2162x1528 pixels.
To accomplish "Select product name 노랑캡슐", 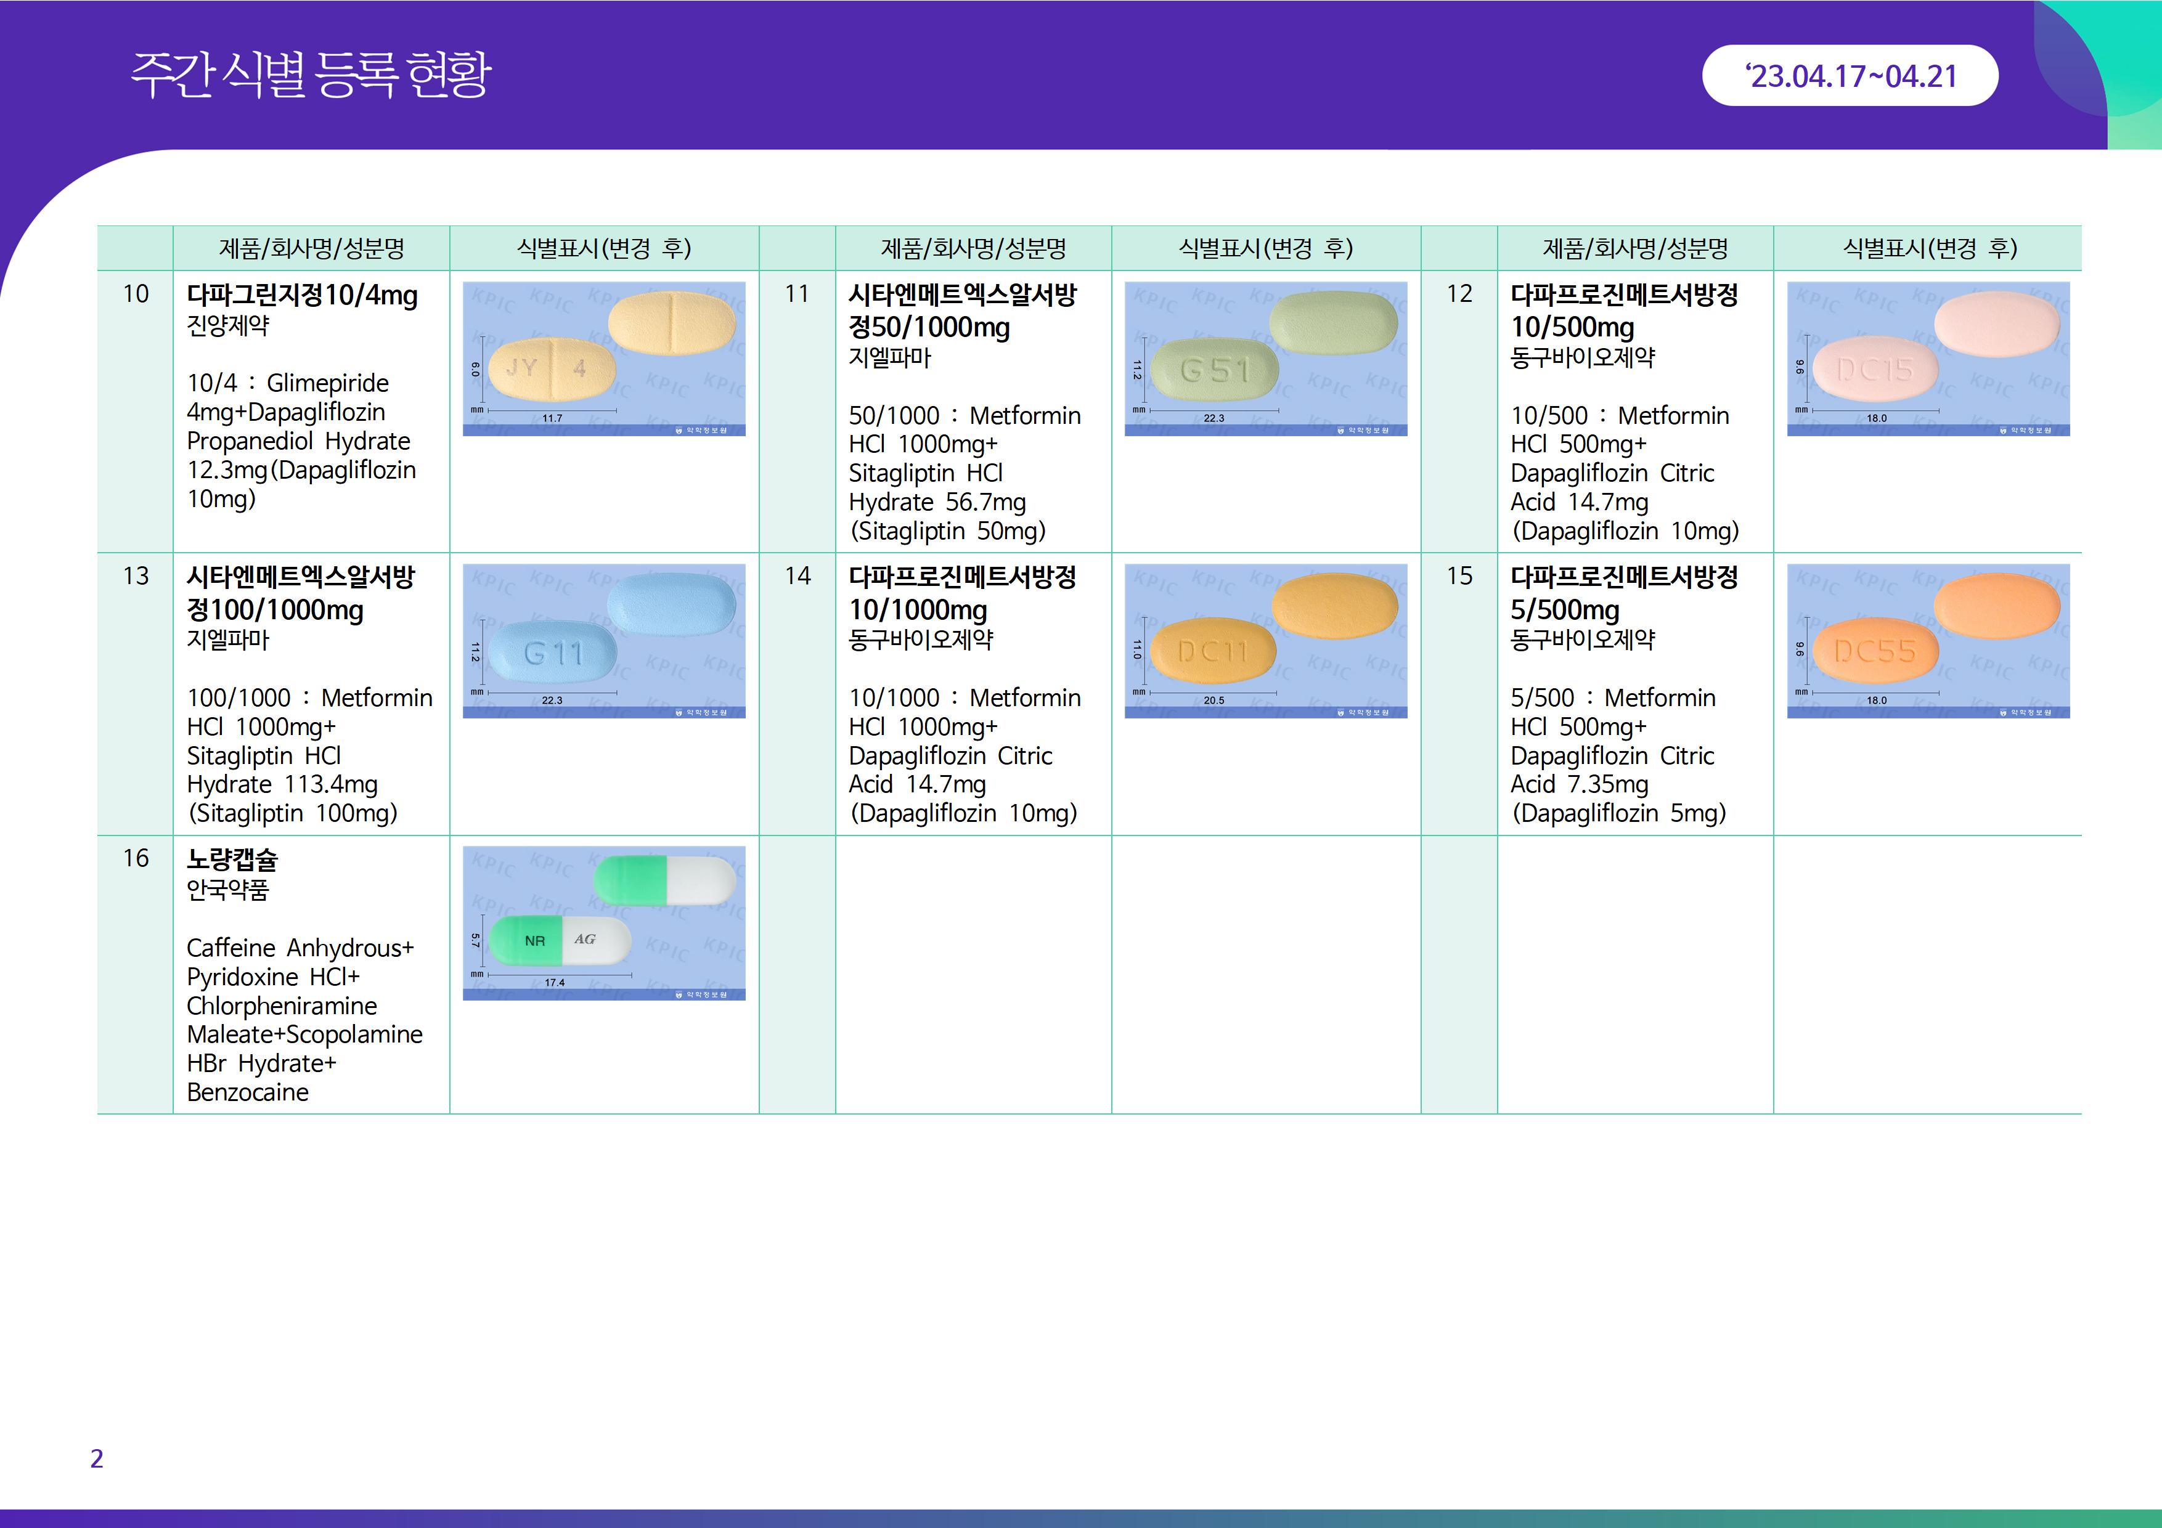I will pos(232,859).
